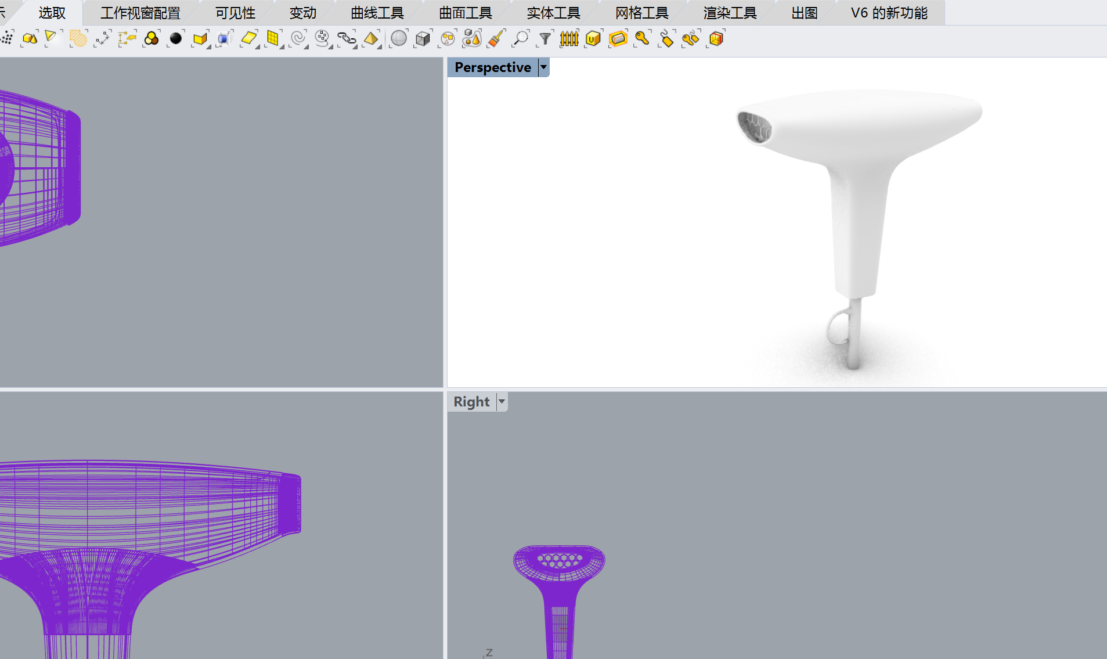Switch to the 曲线工具 tab
1107x659 pixels.
tap(377, 13)
